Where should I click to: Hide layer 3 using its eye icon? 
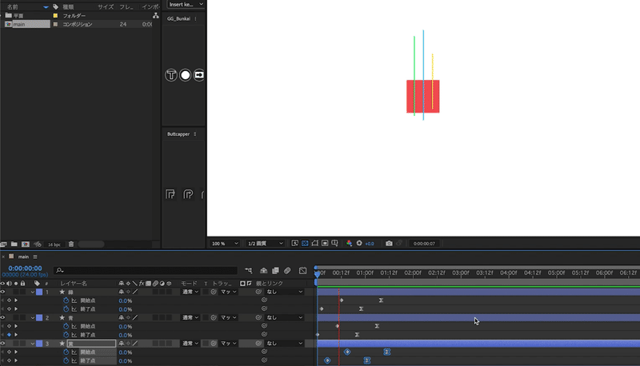3,343
